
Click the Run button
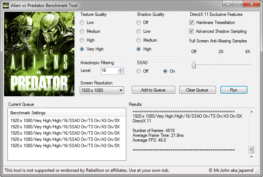[234, 90]
